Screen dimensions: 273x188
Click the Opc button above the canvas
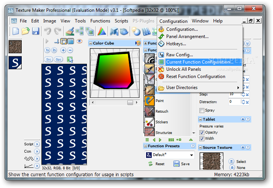point(58,59)
